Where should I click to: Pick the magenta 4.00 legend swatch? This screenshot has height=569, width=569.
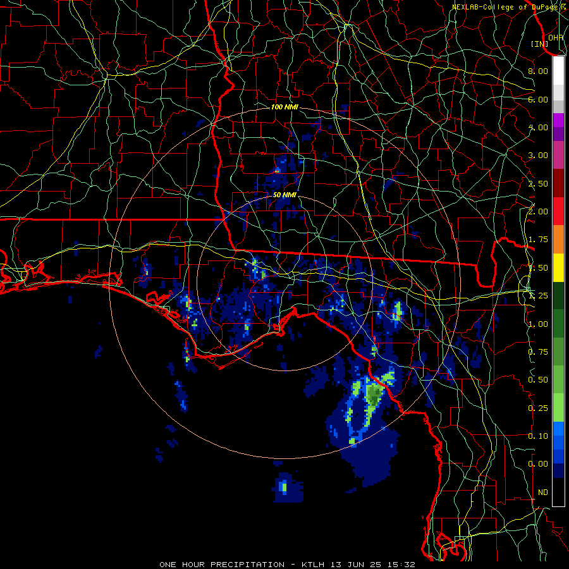(558, 120)
